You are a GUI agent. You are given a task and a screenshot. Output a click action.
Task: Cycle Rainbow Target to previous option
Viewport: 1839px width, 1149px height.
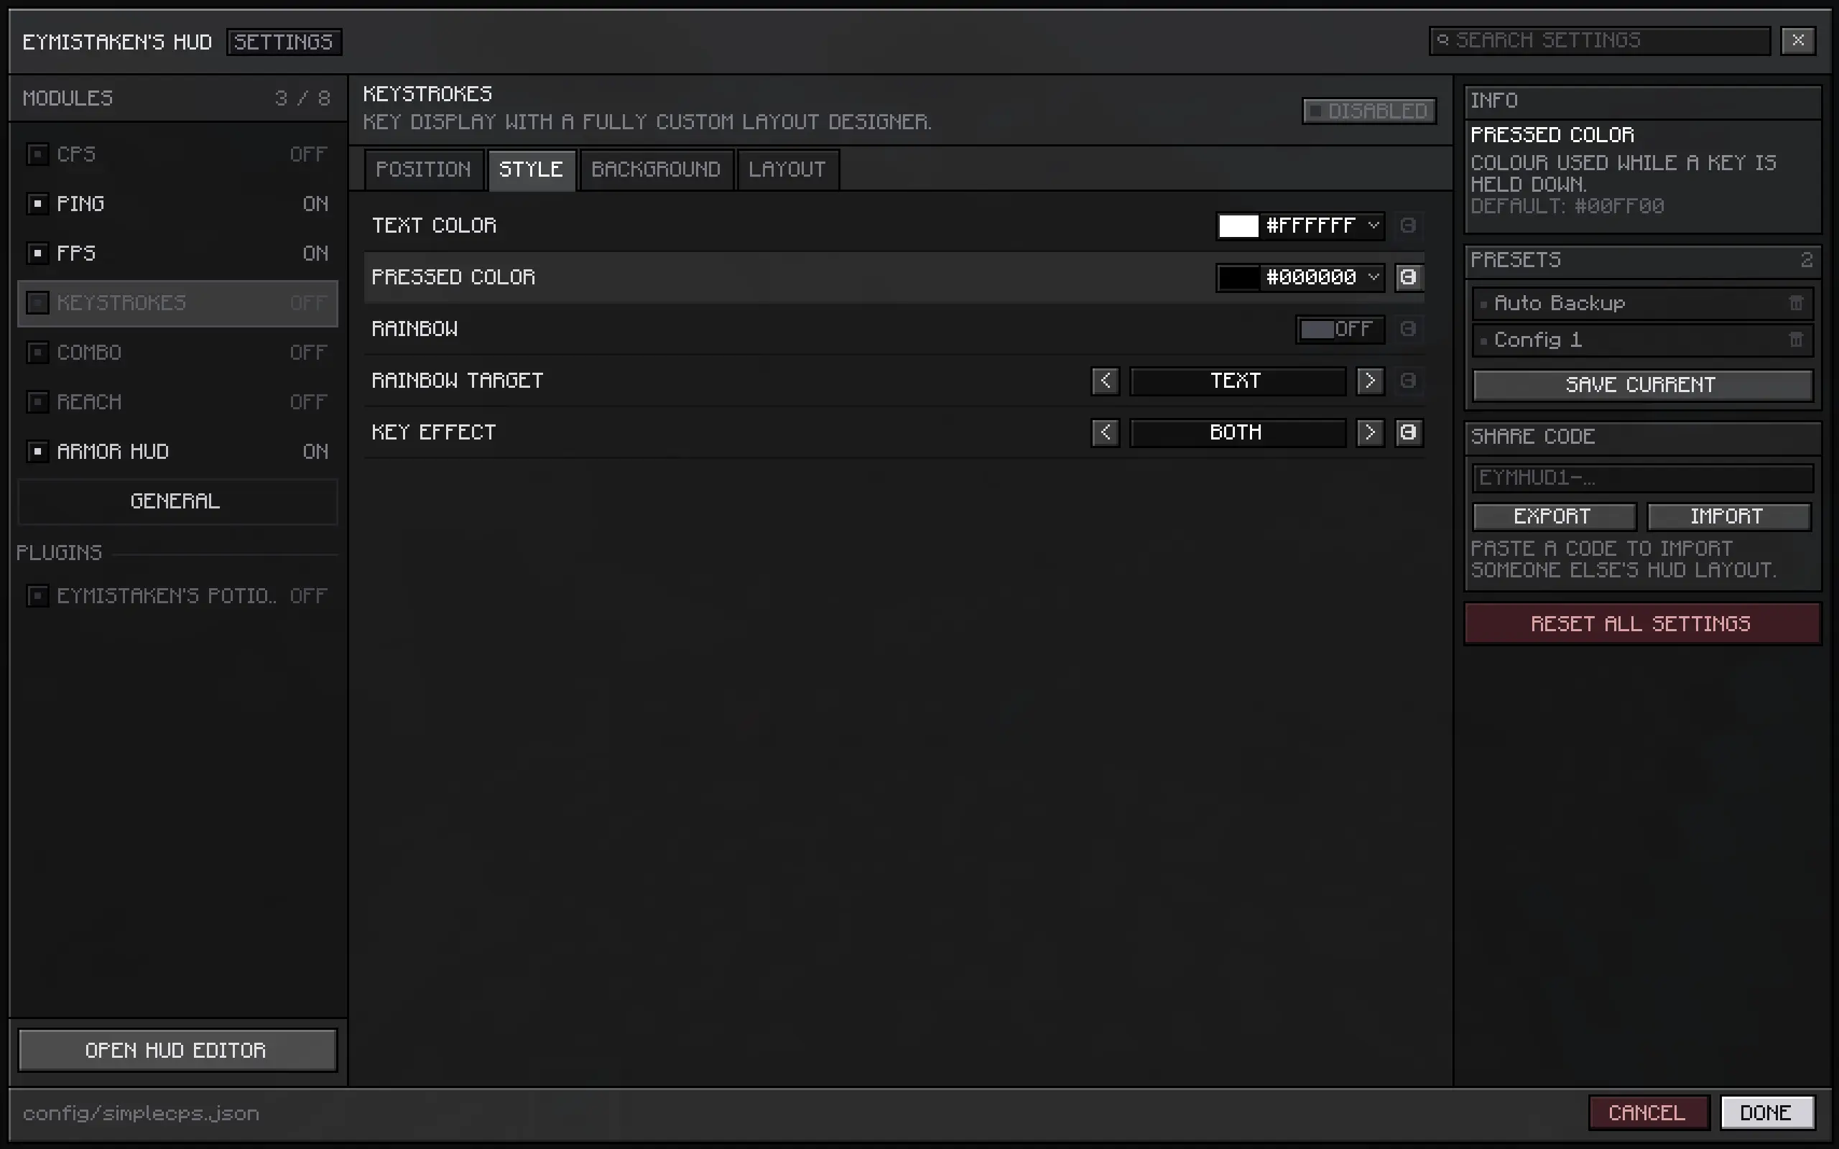click(x=1105, y=381)
